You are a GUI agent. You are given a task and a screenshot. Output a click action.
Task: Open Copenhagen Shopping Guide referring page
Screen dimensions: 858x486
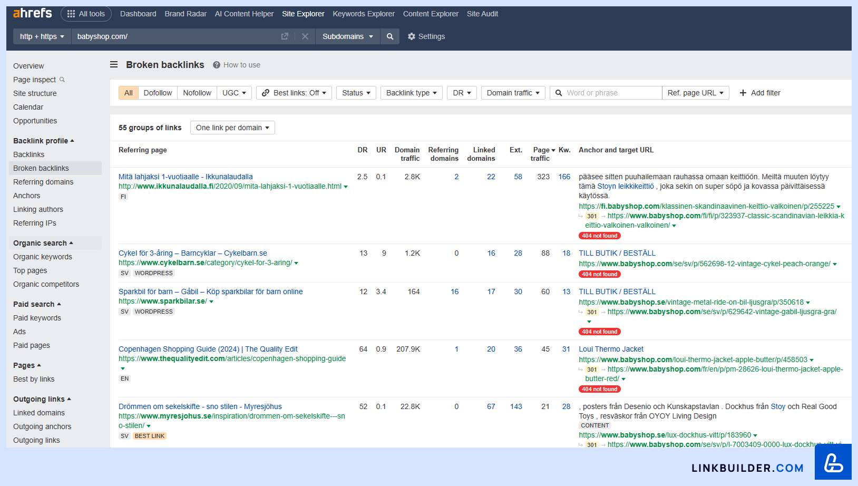tap(208, 349)
